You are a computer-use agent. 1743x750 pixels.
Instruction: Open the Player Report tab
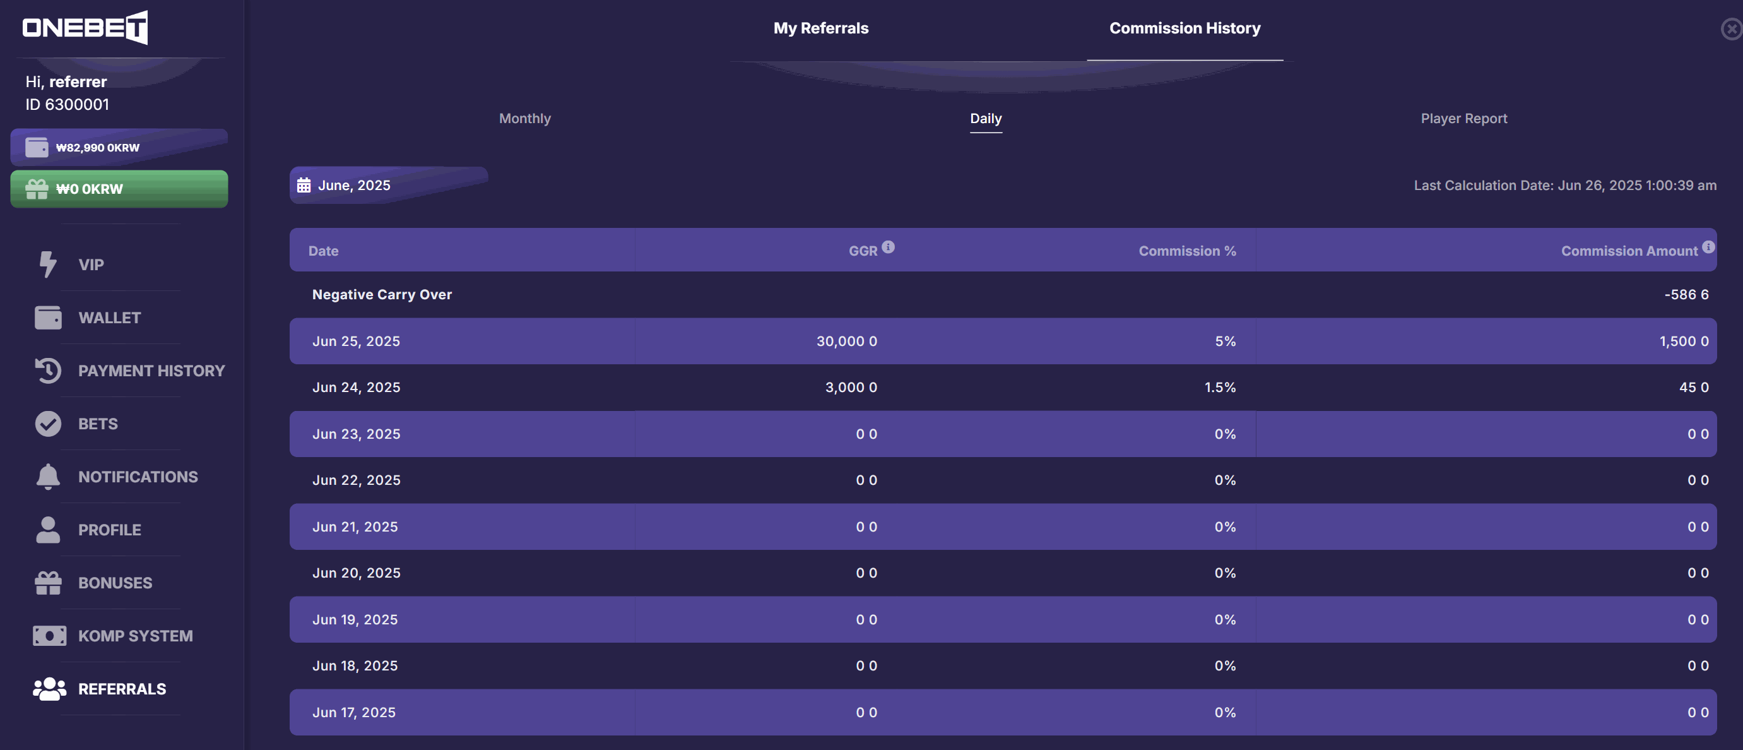click(x=1463, y=119)
